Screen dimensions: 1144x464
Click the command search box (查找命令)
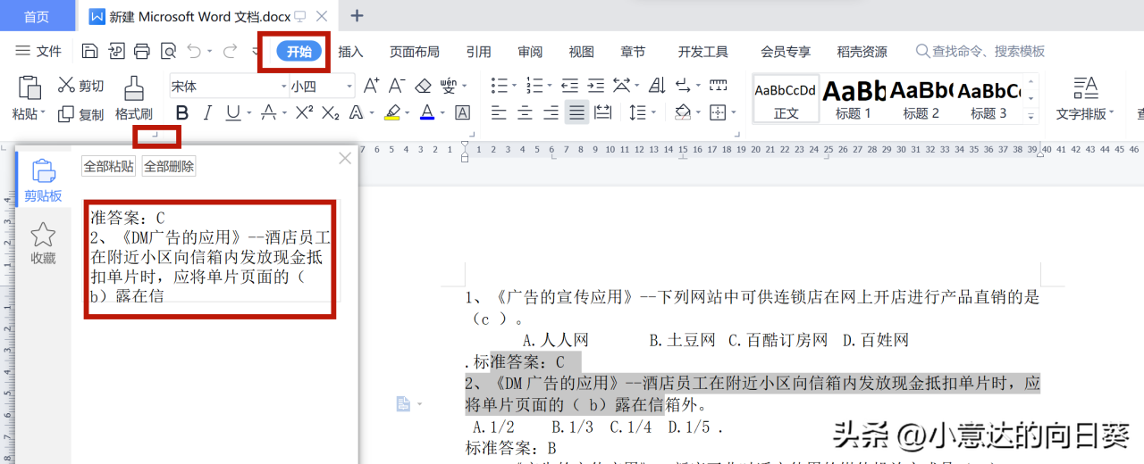tap(980, 52)
